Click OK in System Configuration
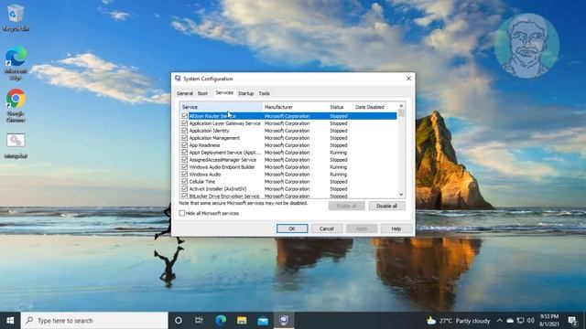The width and height of the screenshot is (586, 329). [x=292, y=228]
